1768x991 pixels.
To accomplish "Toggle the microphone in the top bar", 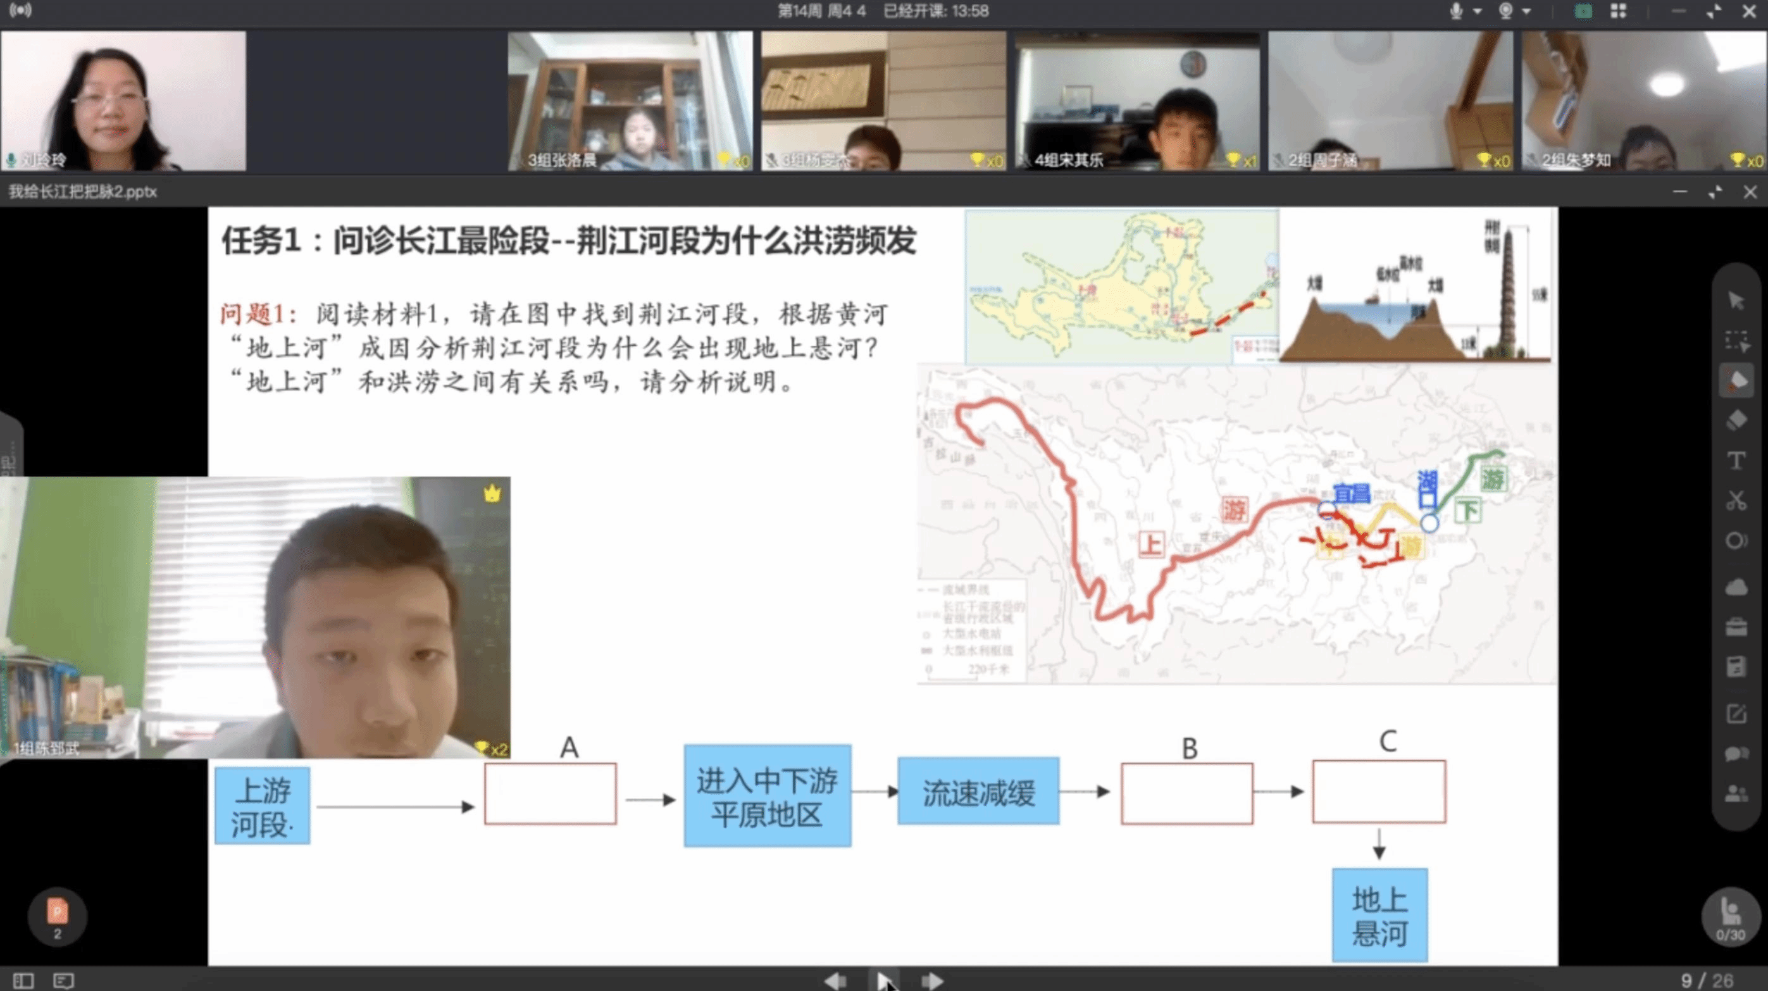I will point(1455,11).
